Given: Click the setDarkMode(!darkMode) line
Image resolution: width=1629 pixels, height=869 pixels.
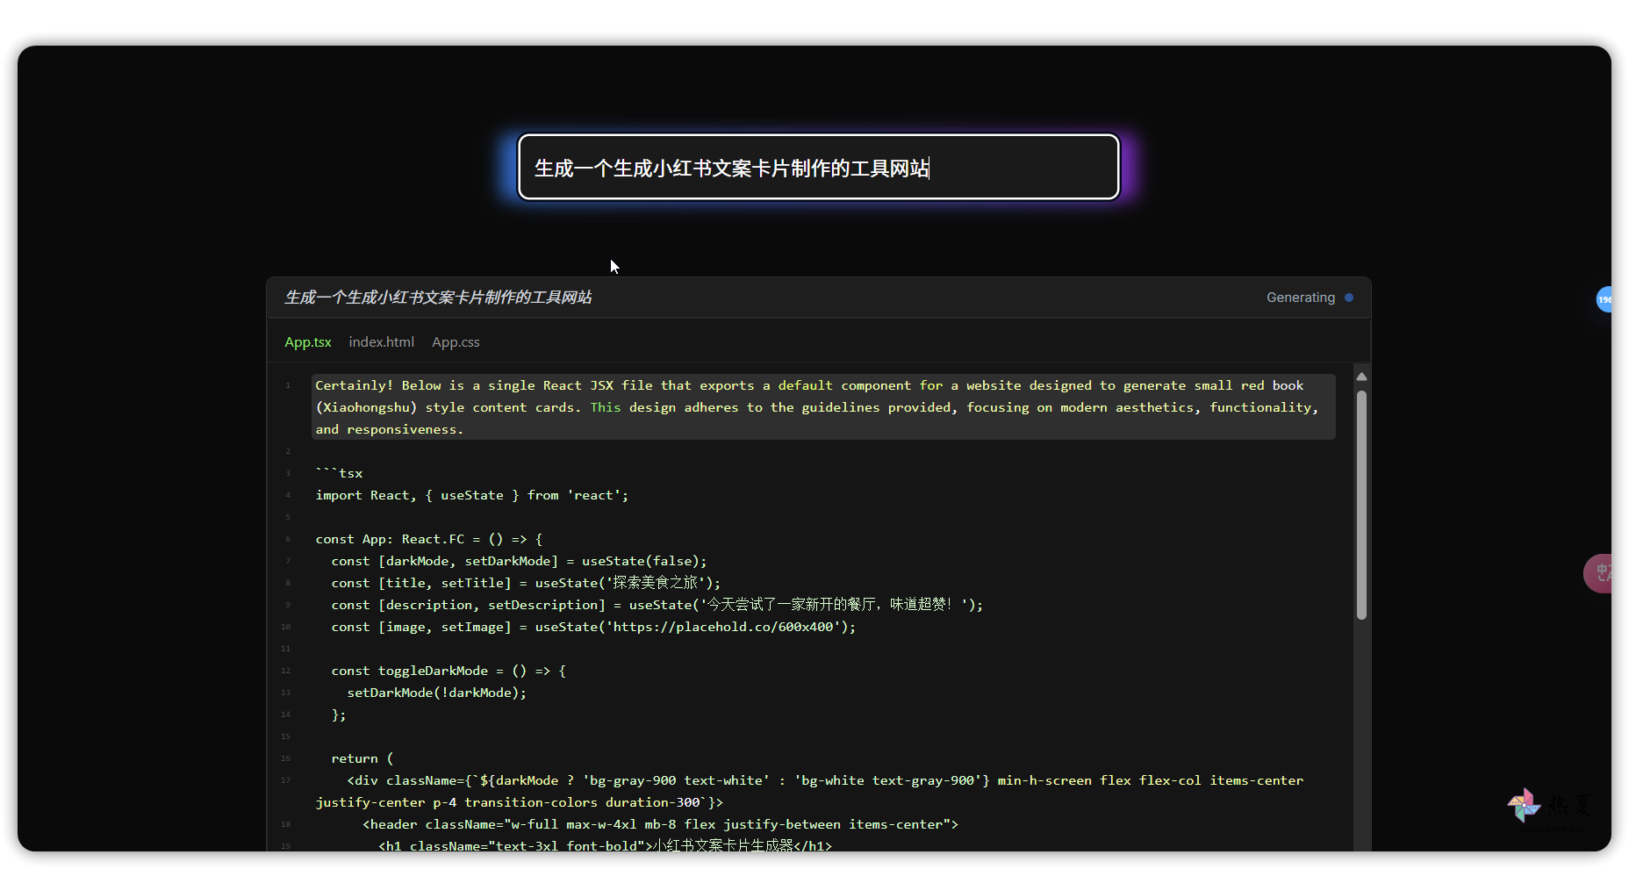Looking at the screenshot, I should click(x=436, y=693).
